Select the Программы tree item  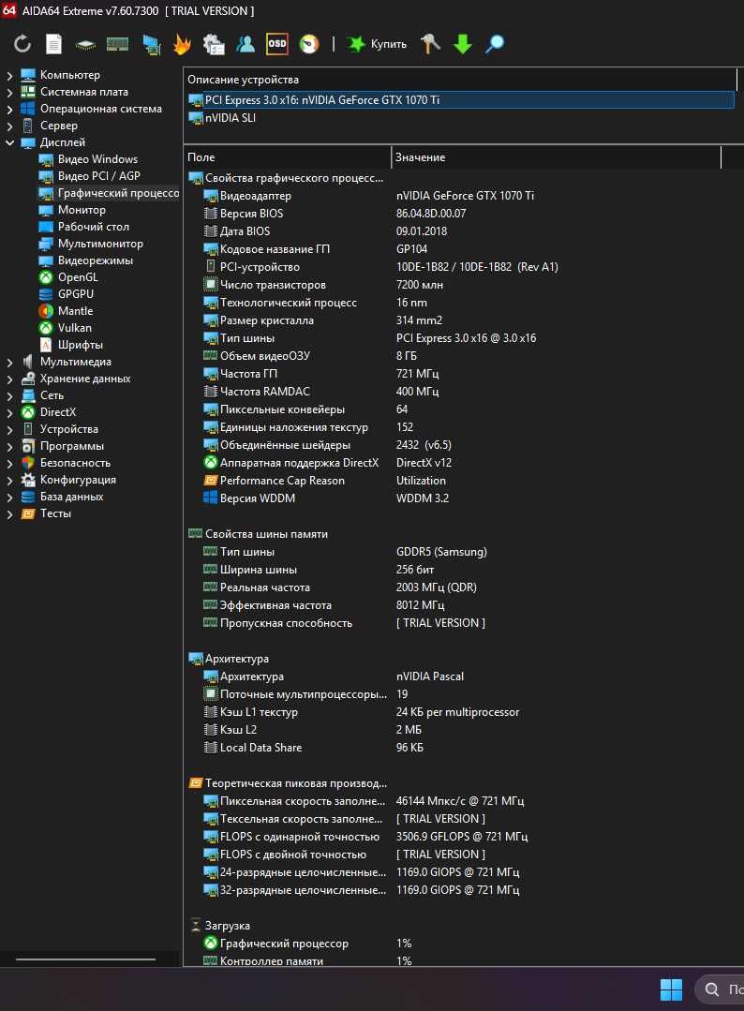coord(63,446)
